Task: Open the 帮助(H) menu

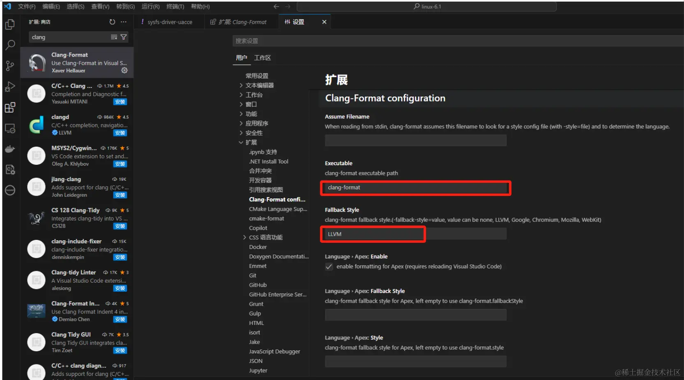Action: click(200, 7)
